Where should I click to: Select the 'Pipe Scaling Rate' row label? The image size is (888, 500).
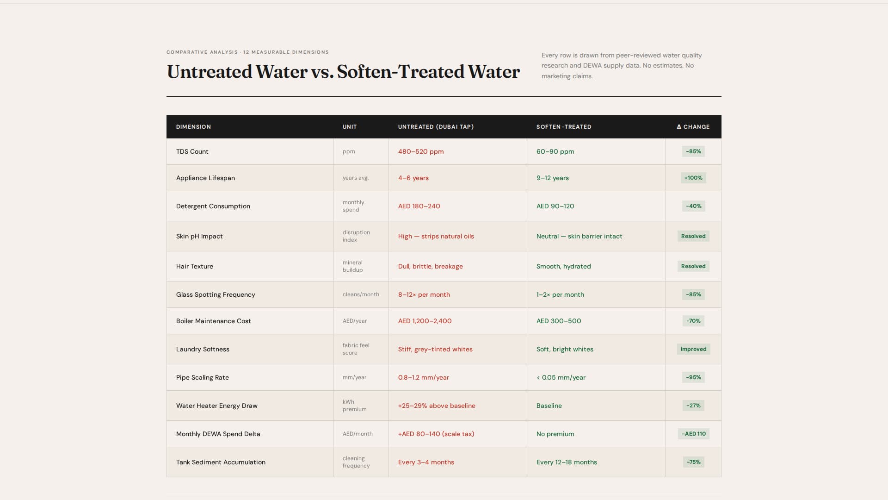tap(202, 377)
